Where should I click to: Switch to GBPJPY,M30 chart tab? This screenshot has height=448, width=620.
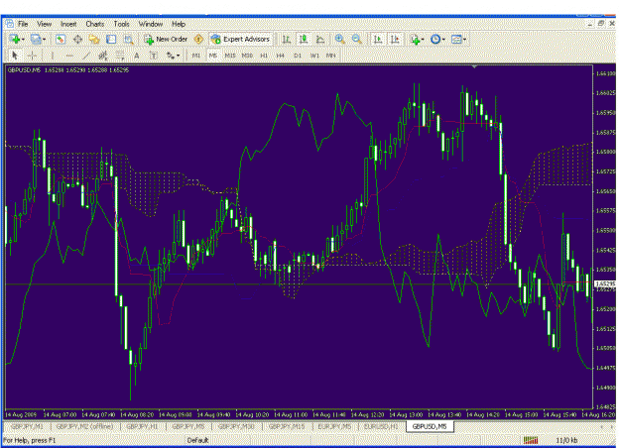[x=236, y=426]
